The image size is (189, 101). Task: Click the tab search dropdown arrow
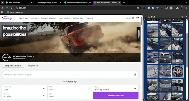(x=2, y=2)
